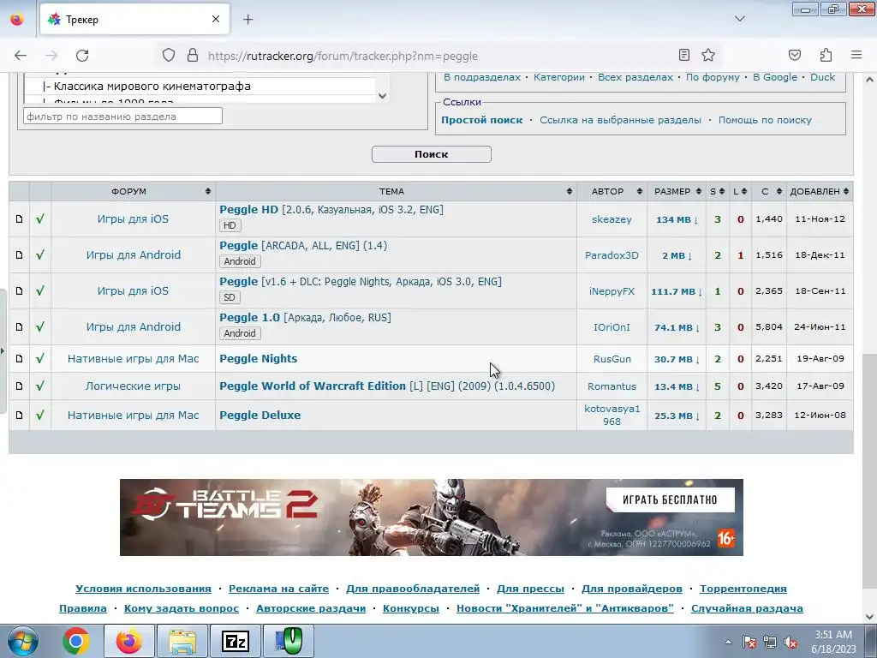Go back using the browser back arrow
877x658 pixels.
point(21,56)
